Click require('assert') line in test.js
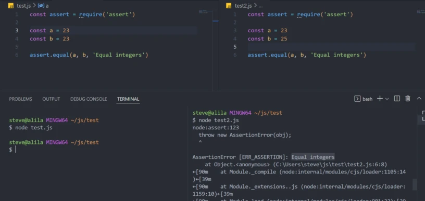425x201 pixels. 82,15
